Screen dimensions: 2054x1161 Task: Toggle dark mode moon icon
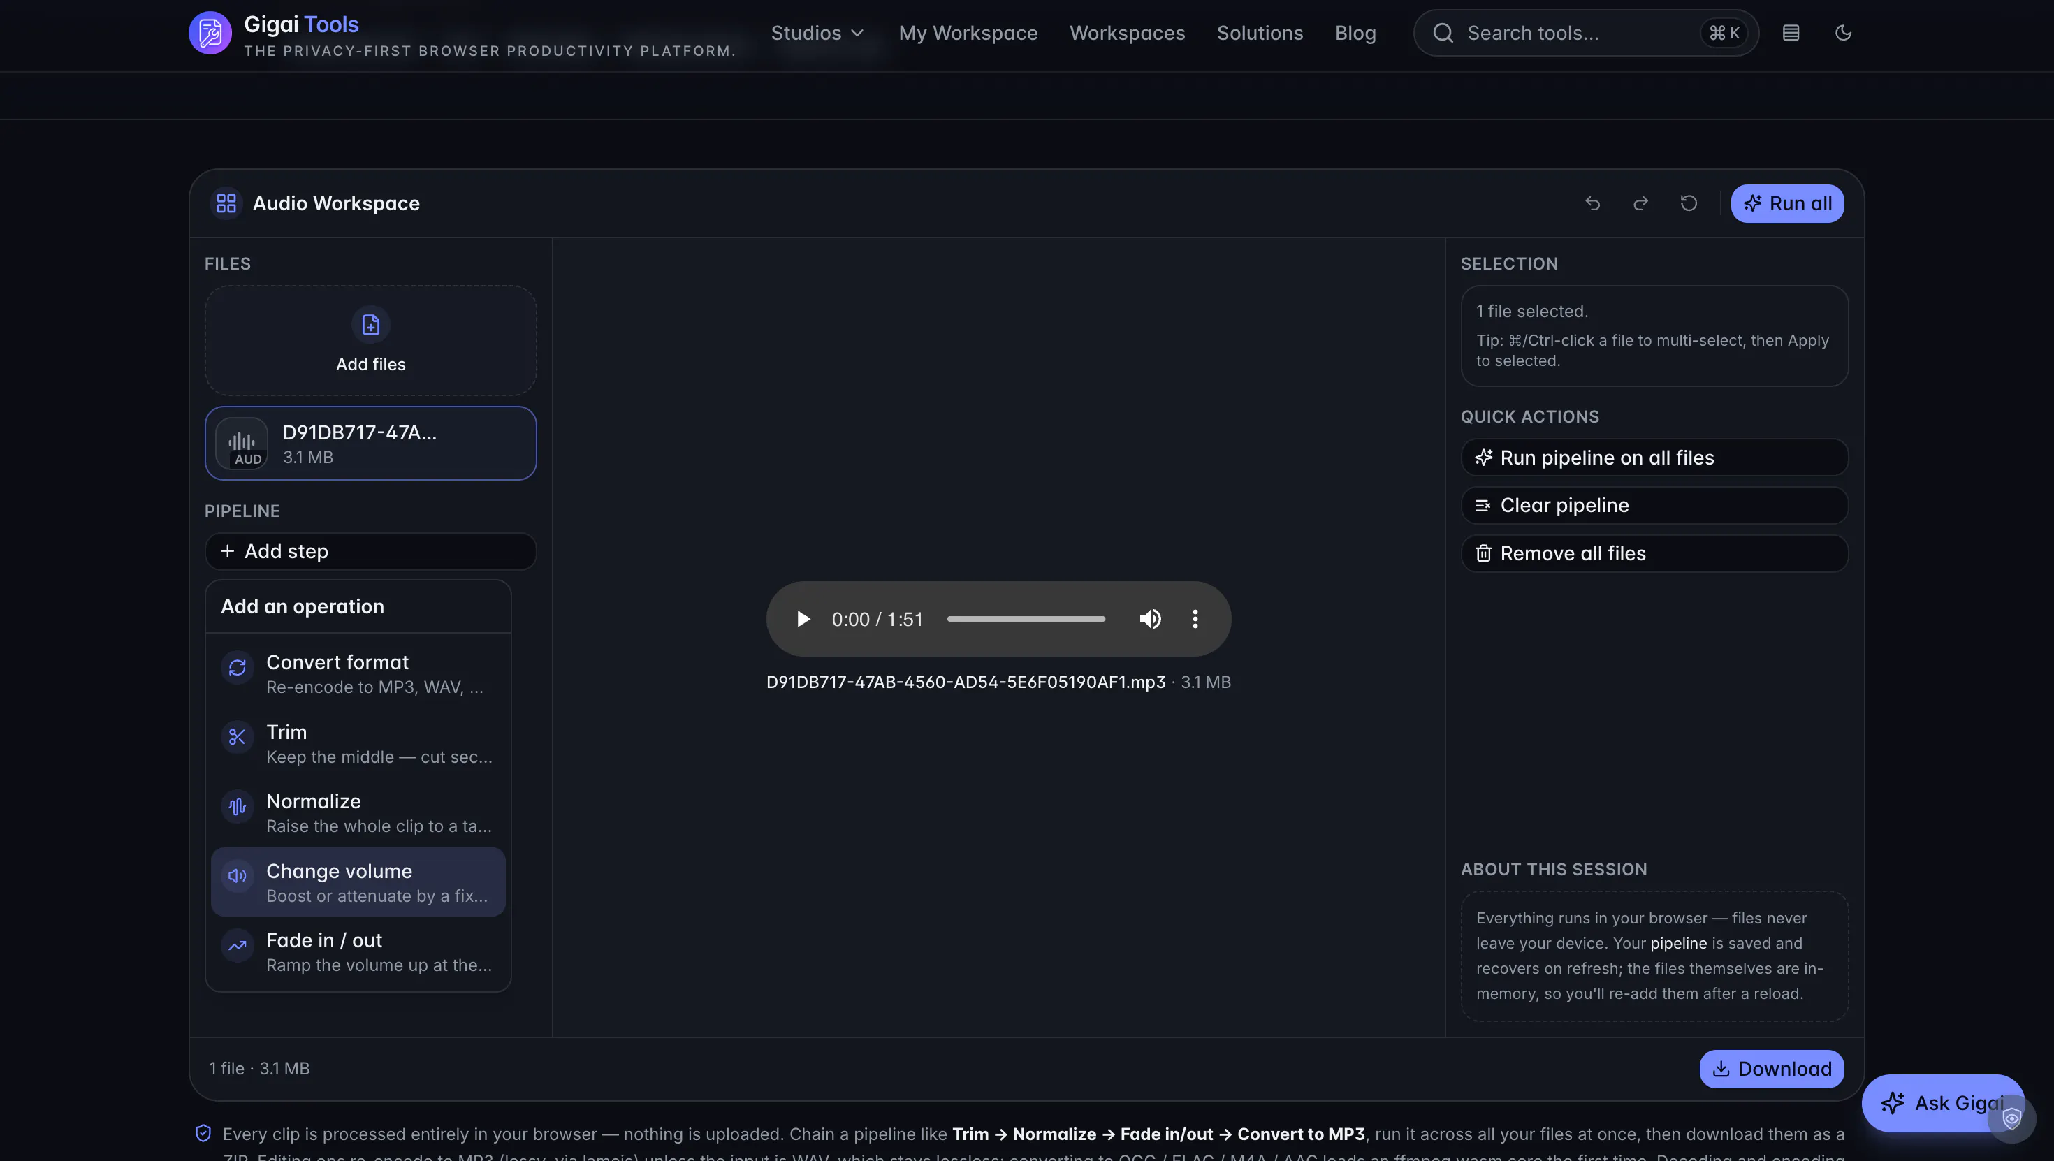[x=1844, y=33]
